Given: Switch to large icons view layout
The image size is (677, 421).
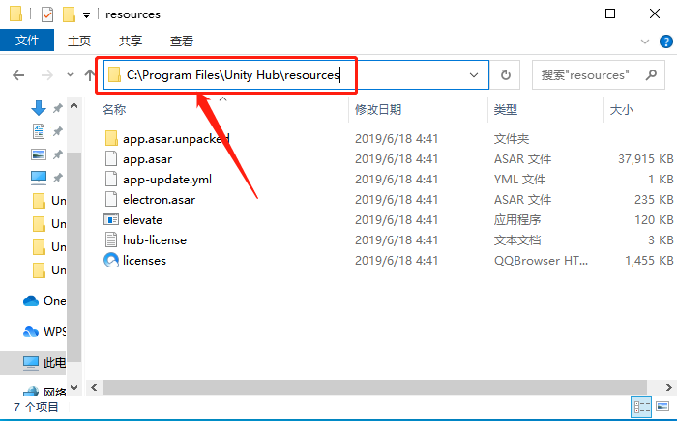Looking at the screenshot, I should pyautogui.click(x=662, y=406).
